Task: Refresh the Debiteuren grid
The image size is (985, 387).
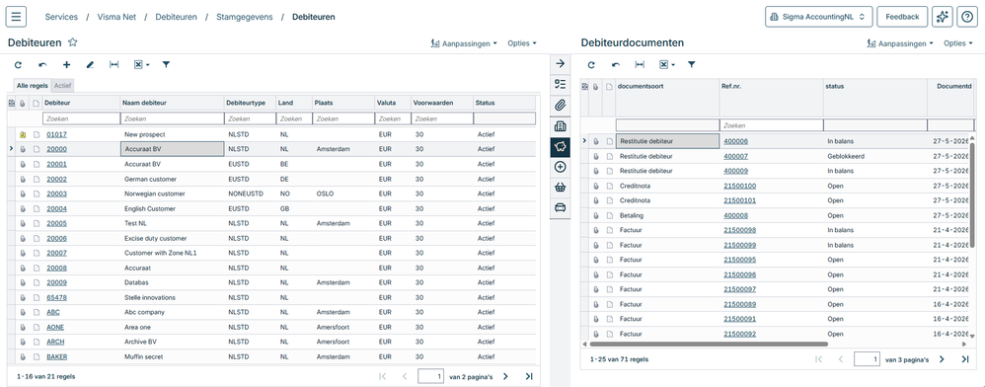Action: pyautogui.click(x=18, y=65)
